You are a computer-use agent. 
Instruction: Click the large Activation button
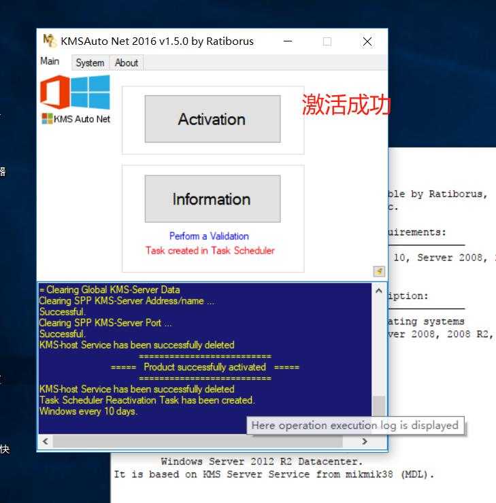click(212, 119)
